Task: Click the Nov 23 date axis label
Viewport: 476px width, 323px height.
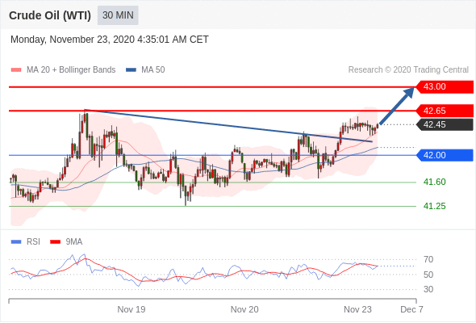Action: (x=357, y=309)
